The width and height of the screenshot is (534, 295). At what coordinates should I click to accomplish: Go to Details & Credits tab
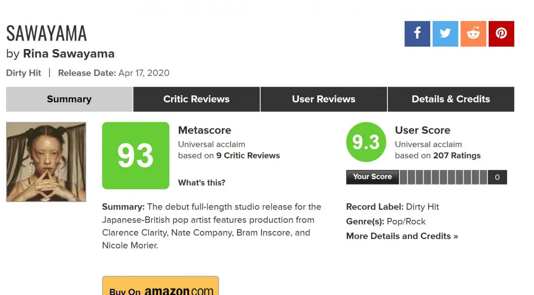click(451, 99)
